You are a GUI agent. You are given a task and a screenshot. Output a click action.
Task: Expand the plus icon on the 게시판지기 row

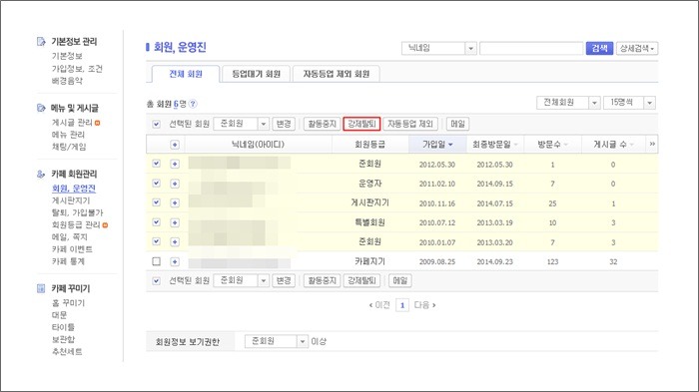tap(175, 202)
